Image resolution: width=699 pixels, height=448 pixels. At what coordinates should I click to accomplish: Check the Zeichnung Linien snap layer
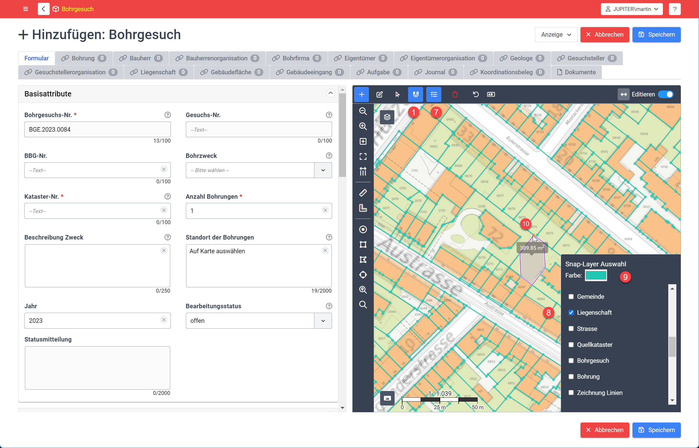point(571,392)
